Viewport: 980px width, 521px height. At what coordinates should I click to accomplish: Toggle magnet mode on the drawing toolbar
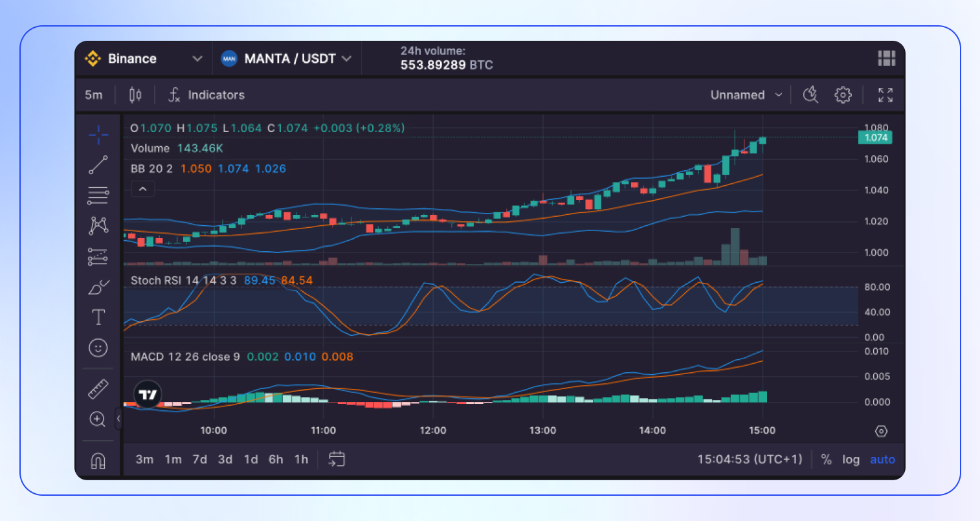[98, 460]
